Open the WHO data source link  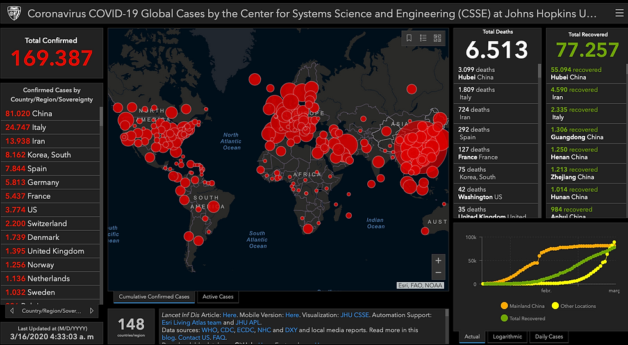point(210,330)
